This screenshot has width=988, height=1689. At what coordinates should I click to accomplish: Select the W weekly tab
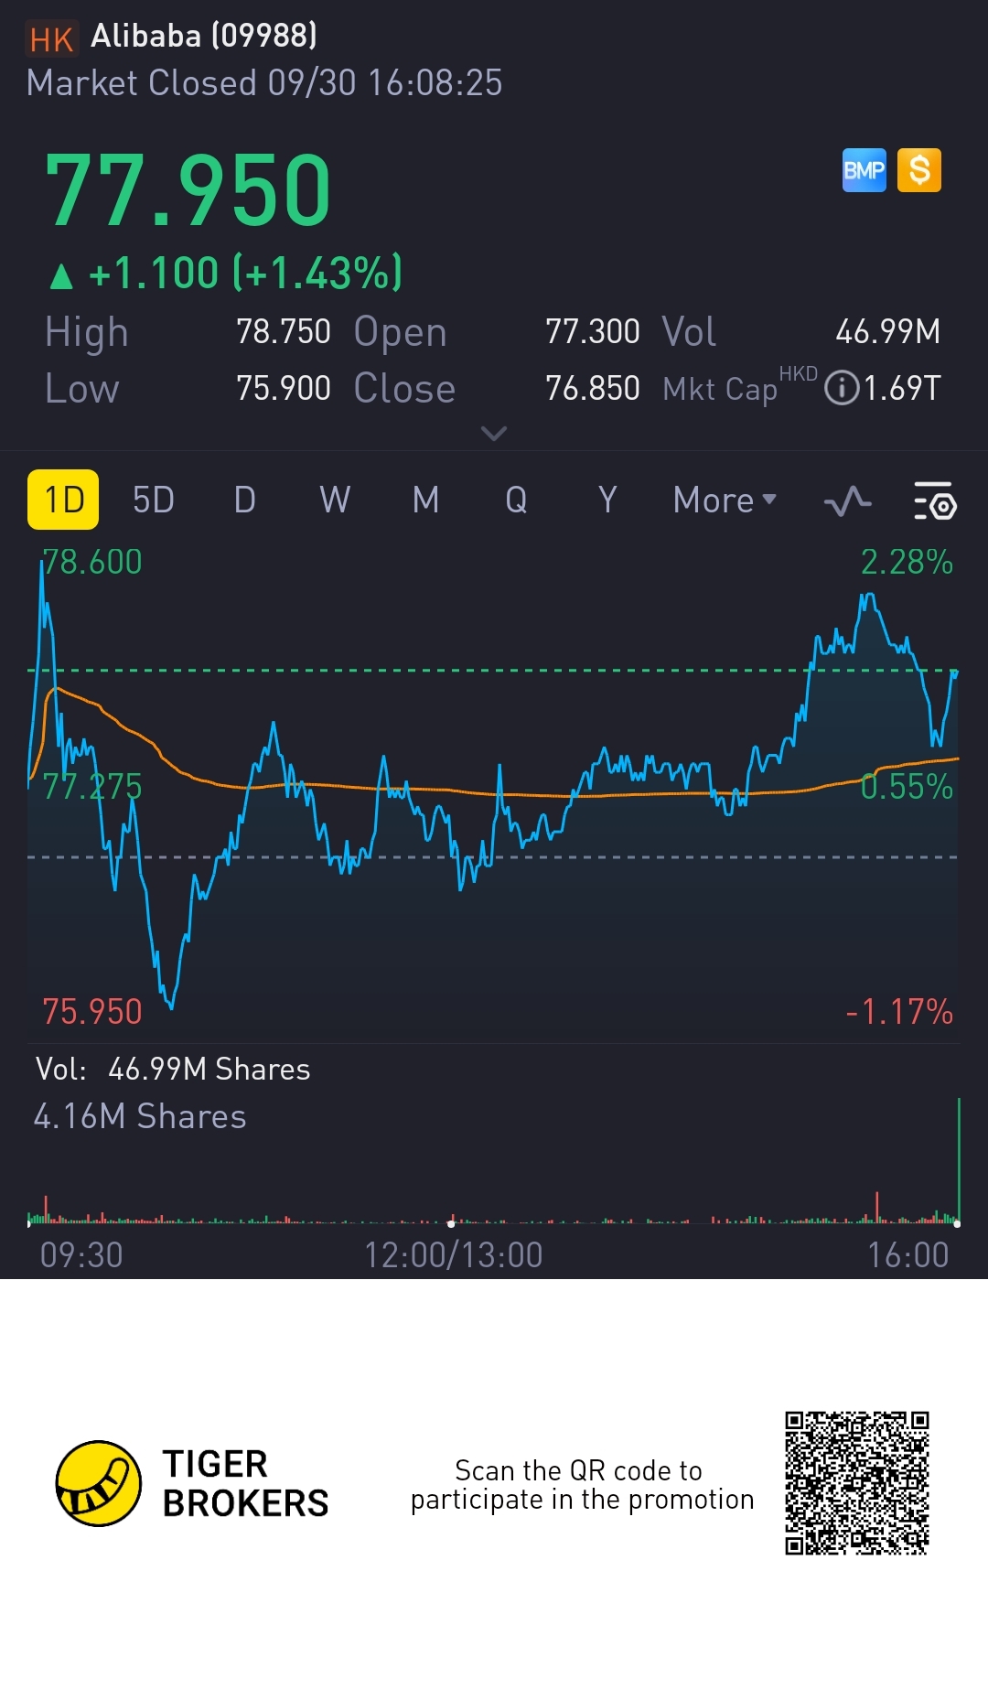(335, 500)
